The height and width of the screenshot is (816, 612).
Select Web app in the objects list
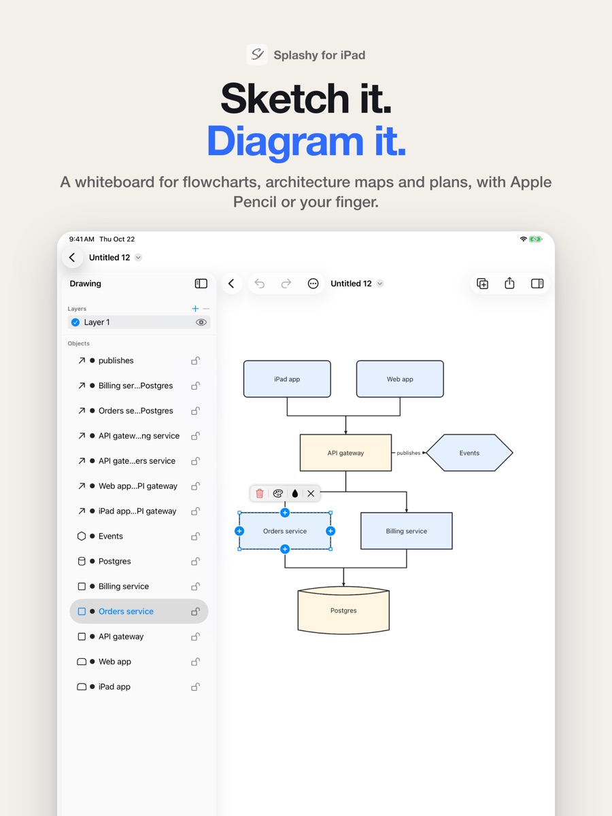(139, 662)
